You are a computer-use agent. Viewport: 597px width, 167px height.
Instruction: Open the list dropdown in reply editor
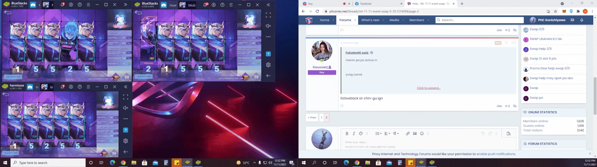(x=378, y=134)
